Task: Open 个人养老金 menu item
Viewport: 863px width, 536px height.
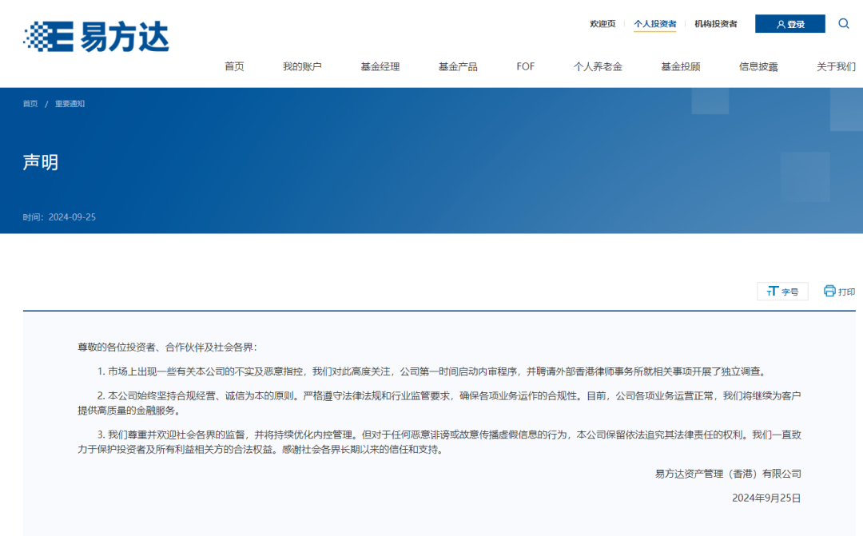Action: point(598,66)
